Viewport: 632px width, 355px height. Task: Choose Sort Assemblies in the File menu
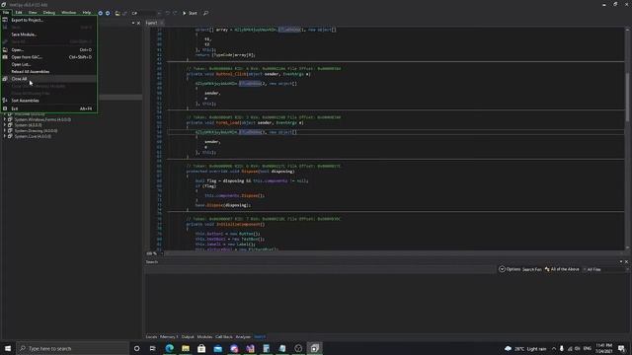(48, 101)
